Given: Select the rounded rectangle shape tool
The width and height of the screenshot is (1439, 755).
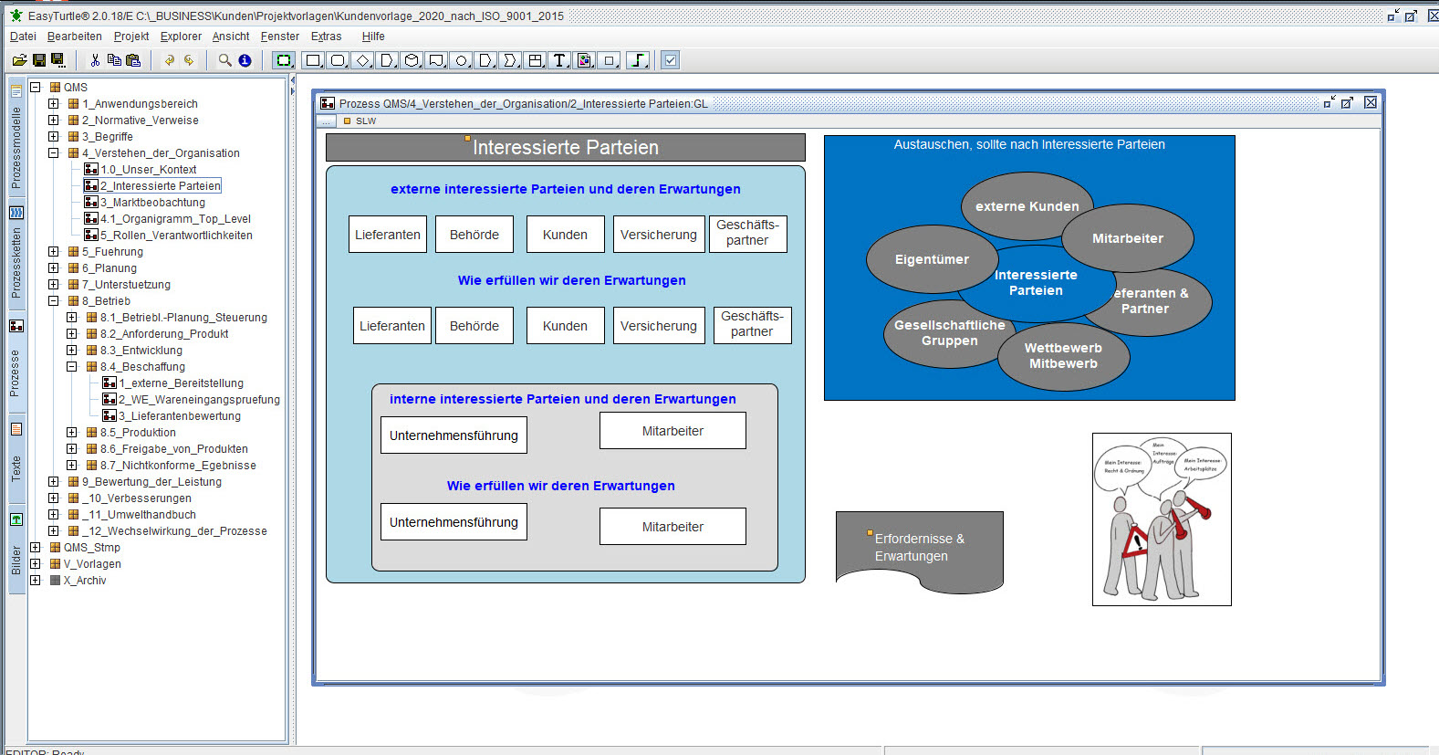Looking at the screenshot, I should point(338,60).
